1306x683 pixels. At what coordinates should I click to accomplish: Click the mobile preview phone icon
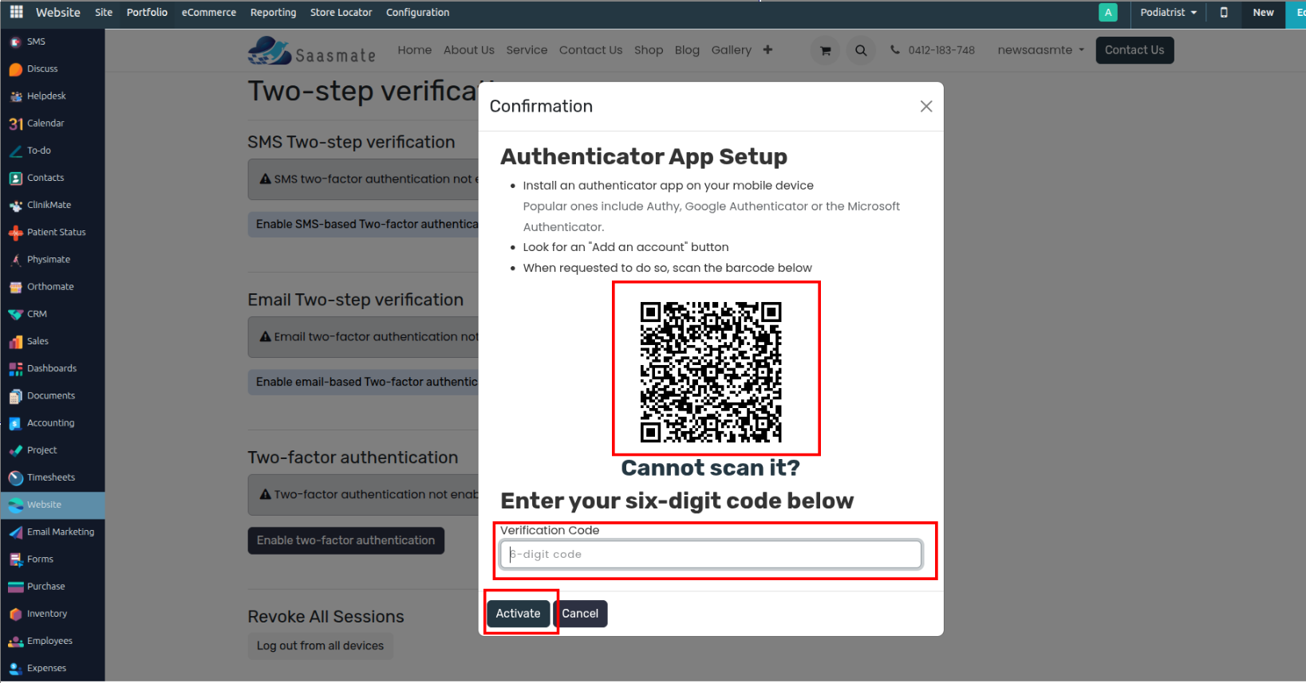coord(1223,13)
